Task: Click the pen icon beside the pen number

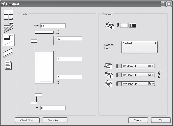Action: point(118,25)
